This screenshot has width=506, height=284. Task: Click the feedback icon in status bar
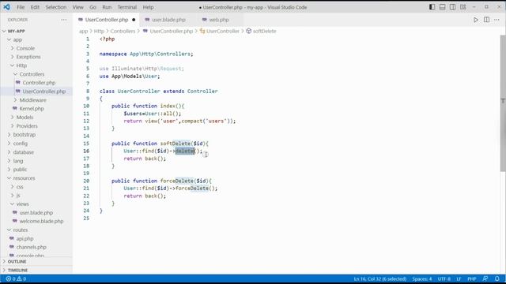tap(485, 278)
